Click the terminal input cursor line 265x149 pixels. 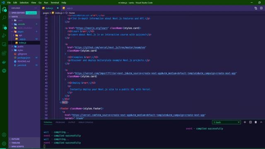[x=44, y=146]
